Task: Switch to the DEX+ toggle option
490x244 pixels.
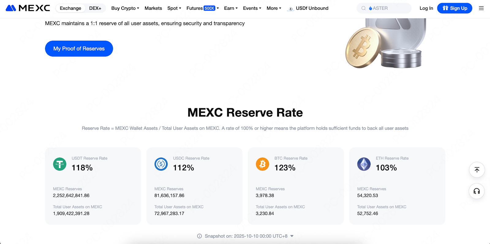Action: tap(95, 8)
